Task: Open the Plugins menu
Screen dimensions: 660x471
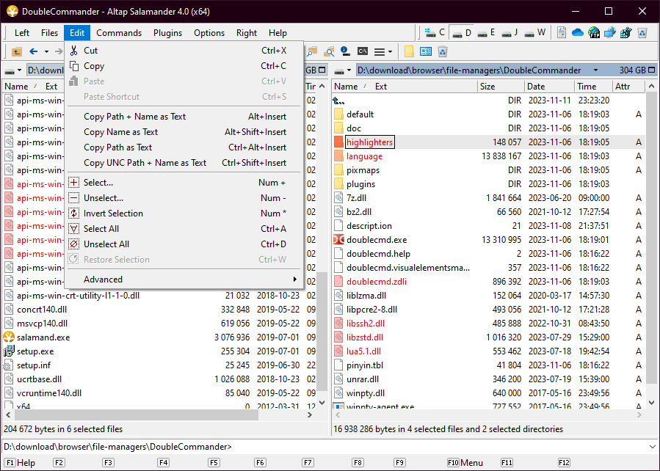Action: coord(167,33)
